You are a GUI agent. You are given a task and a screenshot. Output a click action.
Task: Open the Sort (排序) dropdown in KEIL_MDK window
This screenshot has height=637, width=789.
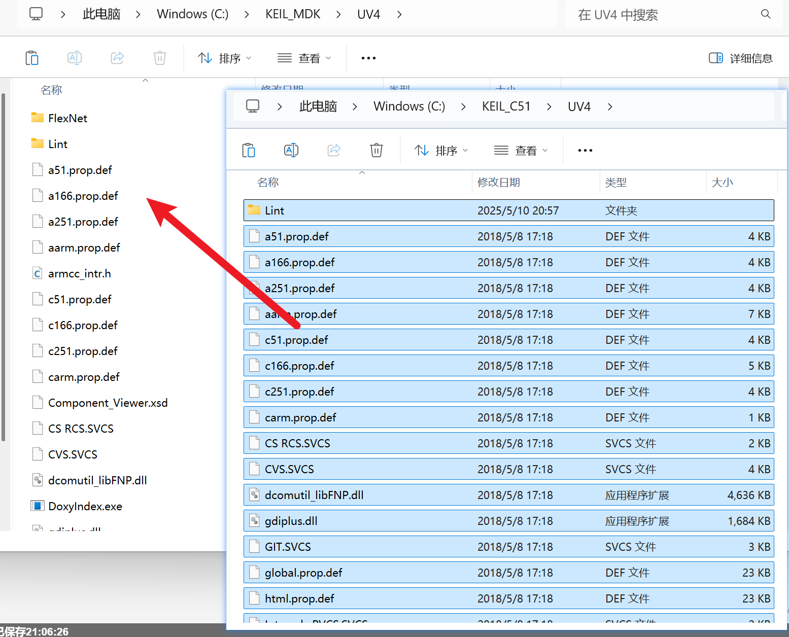click(224, 58)
